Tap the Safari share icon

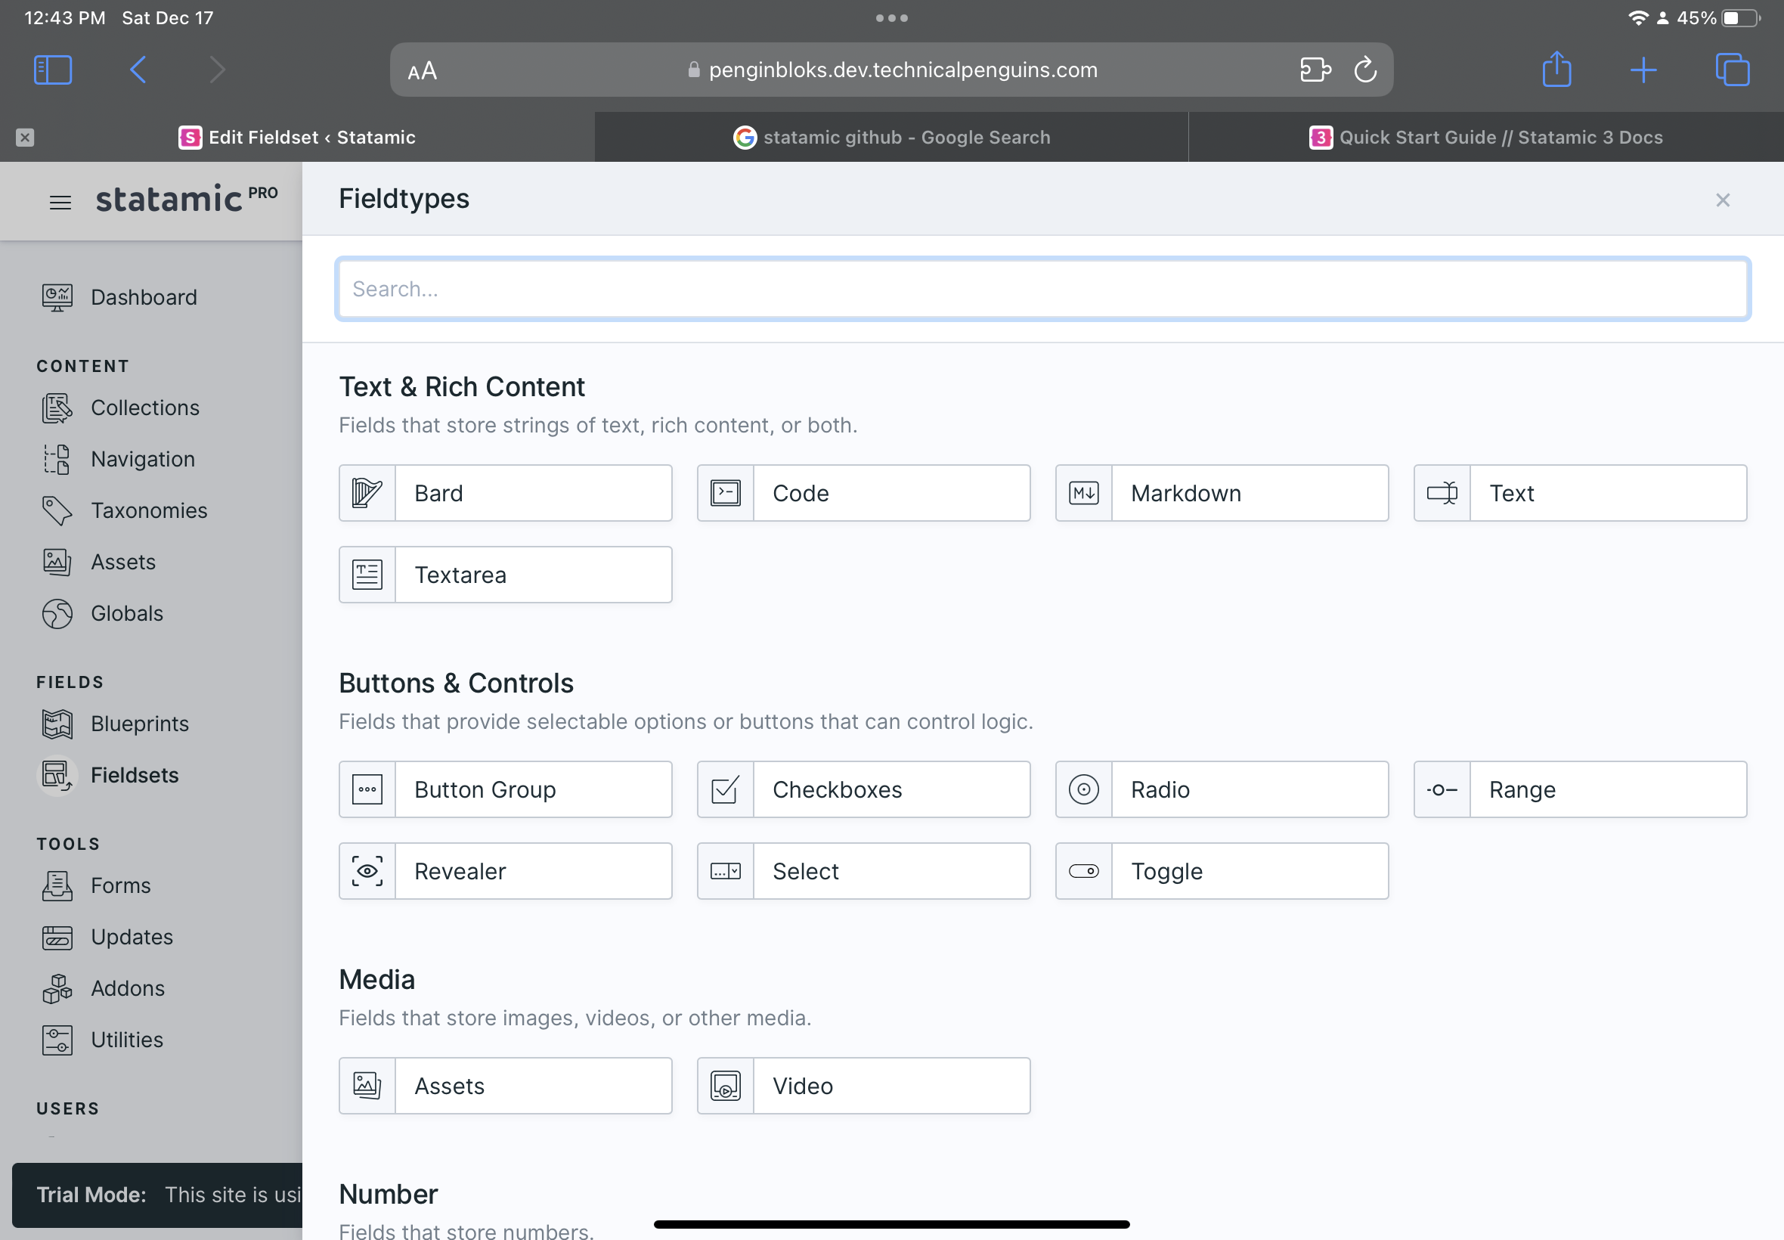[x=1556, y=69]
